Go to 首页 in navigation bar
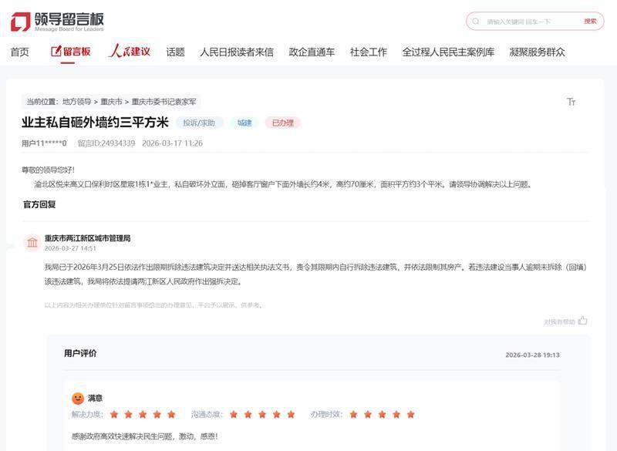The height and width of the screenshot is (451, 617). (19, 52)
